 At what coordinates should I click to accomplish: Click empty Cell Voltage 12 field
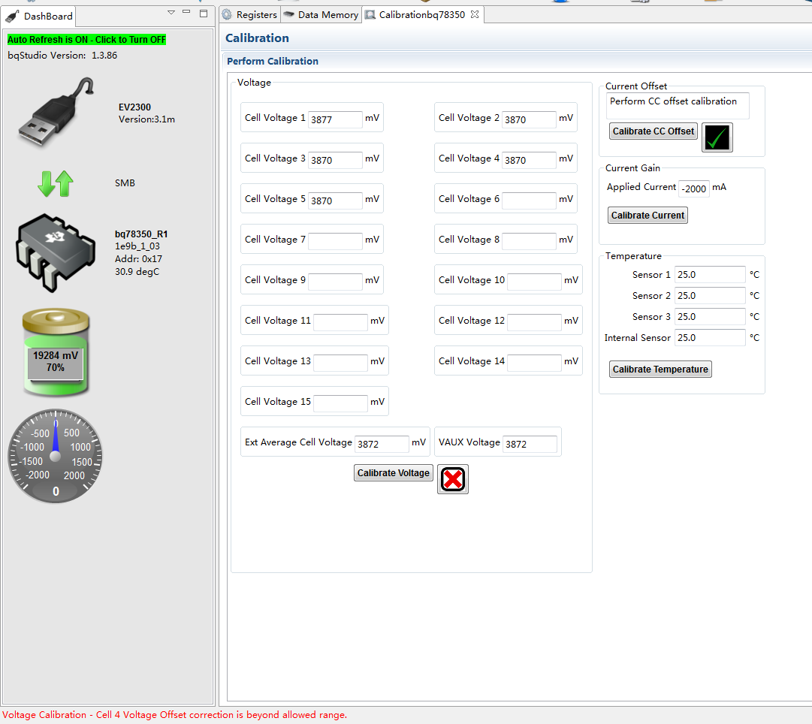(x=534, y=322)
